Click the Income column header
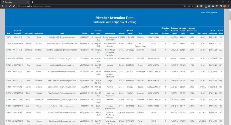Viewport: 231px width, 125px height. click(122, 33)
